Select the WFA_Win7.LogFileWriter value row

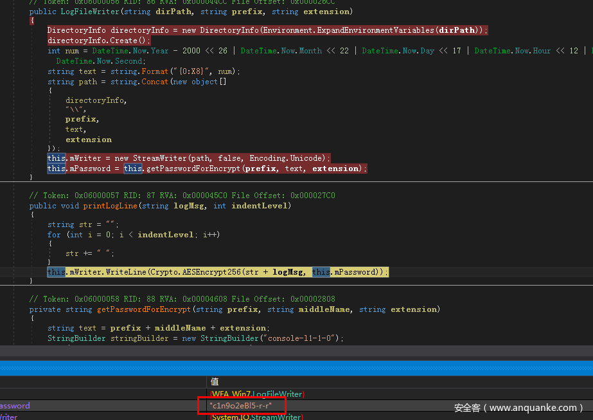click(257, 394)
